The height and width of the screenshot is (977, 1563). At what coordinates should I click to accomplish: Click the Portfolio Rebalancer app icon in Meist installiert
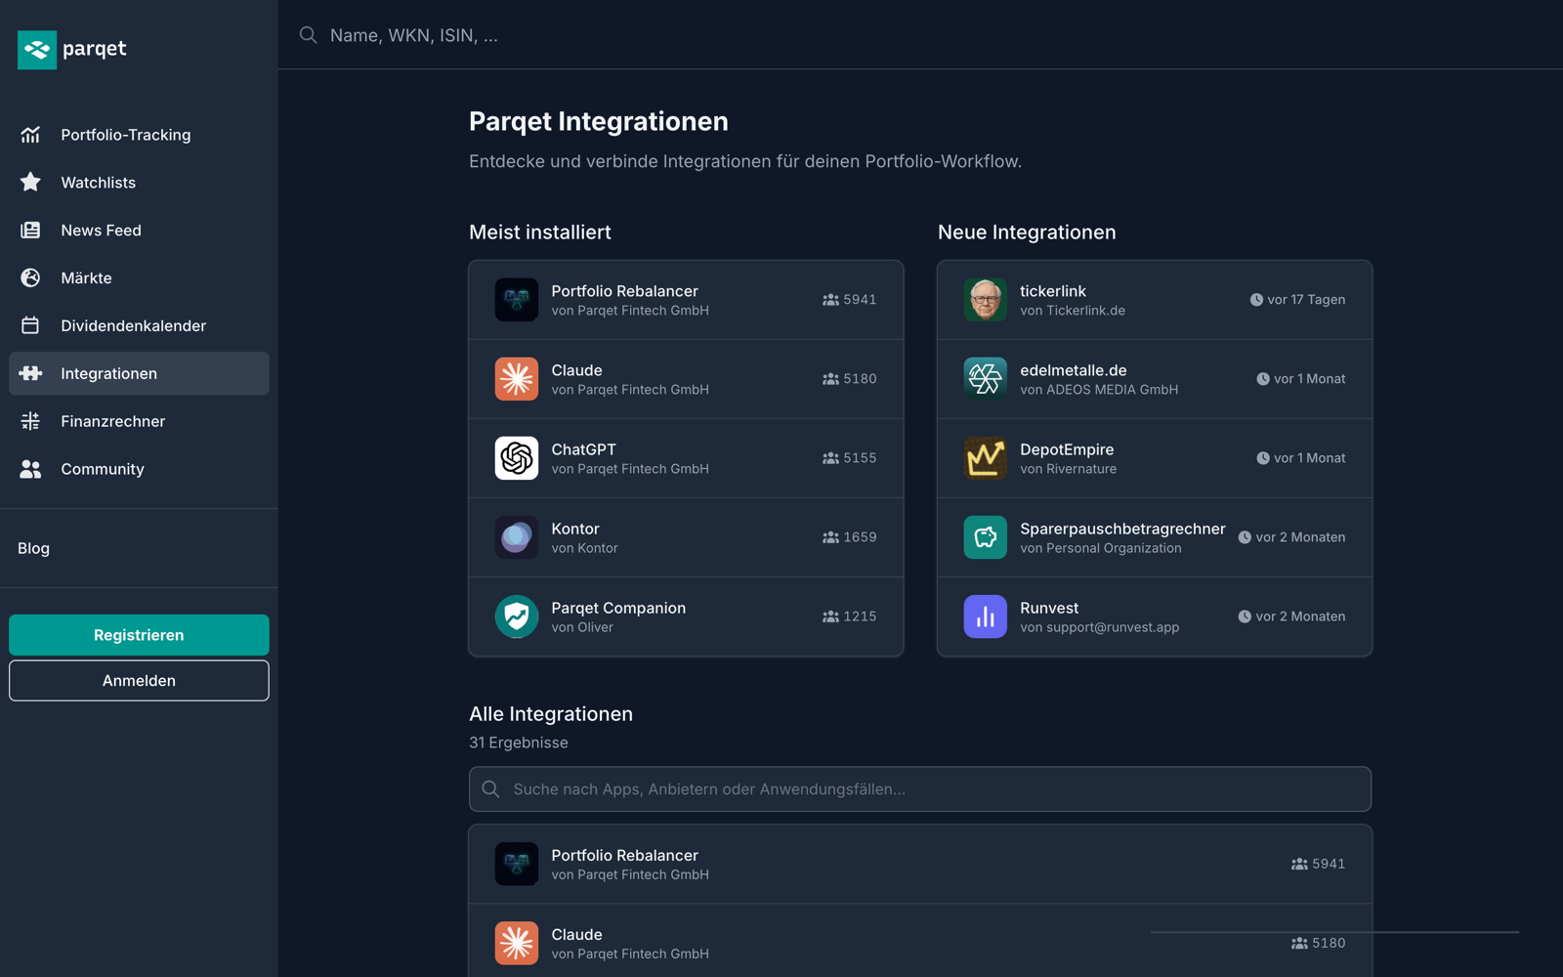517,300
